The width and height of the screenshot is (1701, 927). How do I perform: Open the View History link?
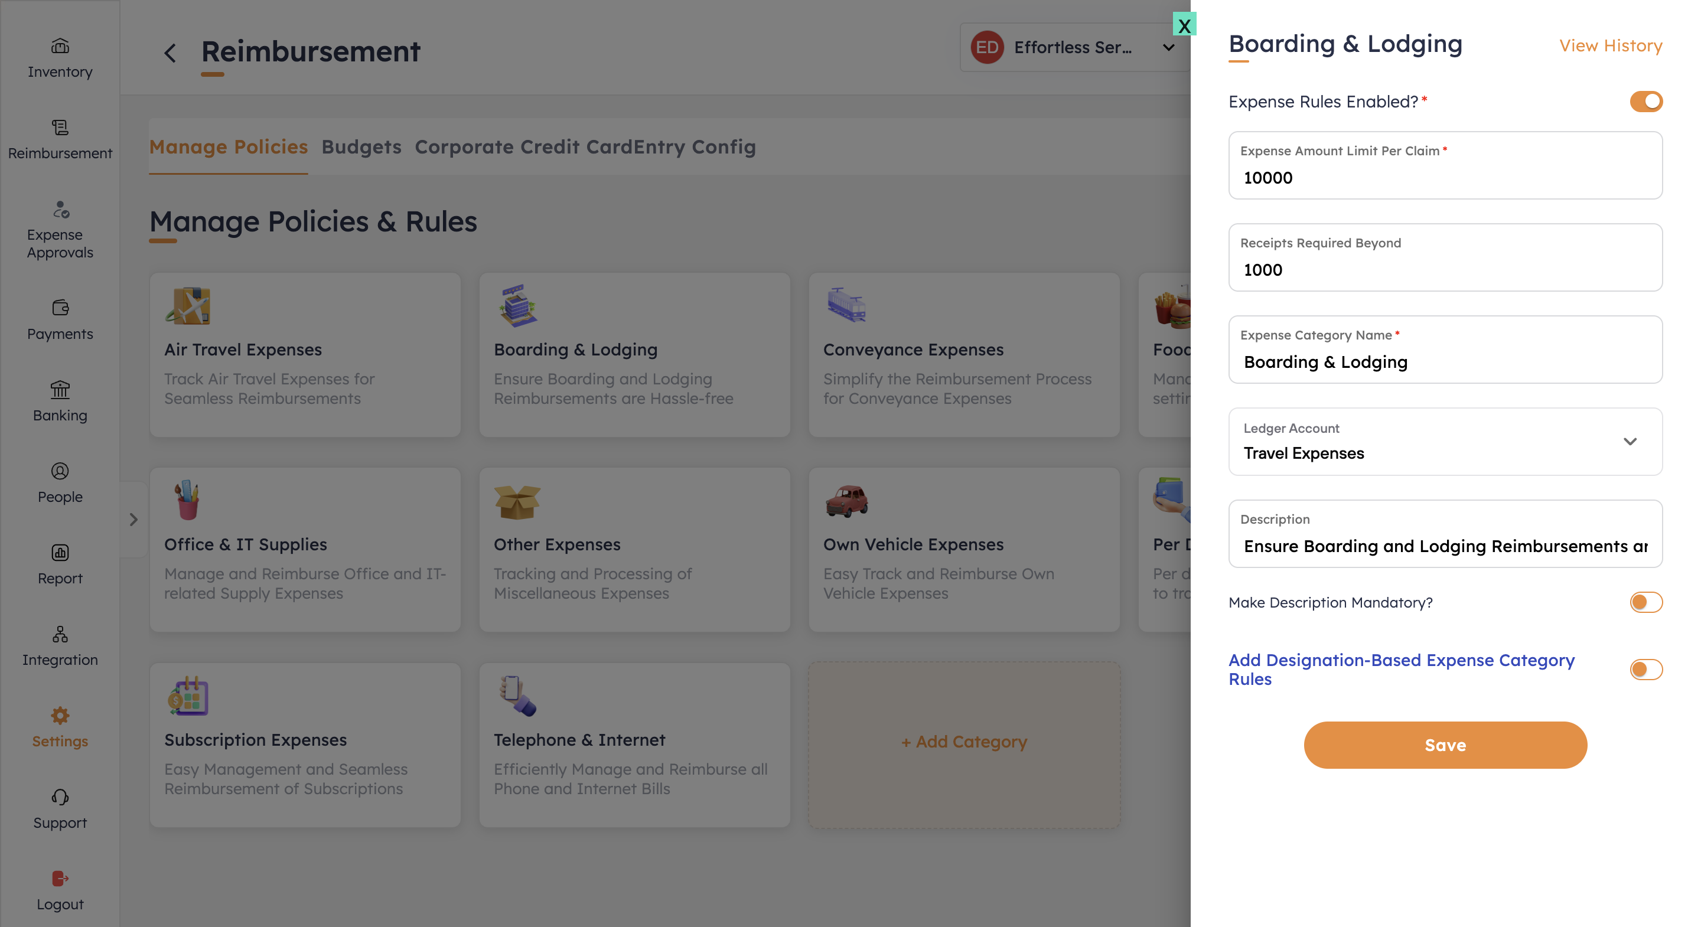pos(1610,45)
